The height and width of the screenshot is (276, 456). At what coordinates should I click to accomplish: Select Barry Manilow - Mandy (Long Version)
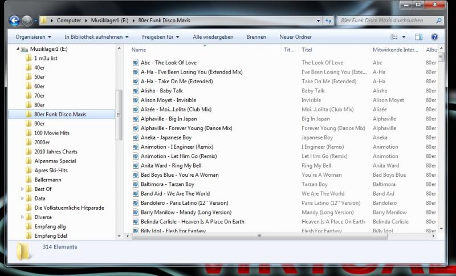[186, 212]
